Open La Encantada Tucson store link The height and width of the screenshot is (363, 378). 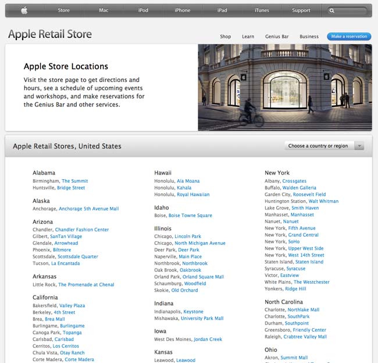66,264
